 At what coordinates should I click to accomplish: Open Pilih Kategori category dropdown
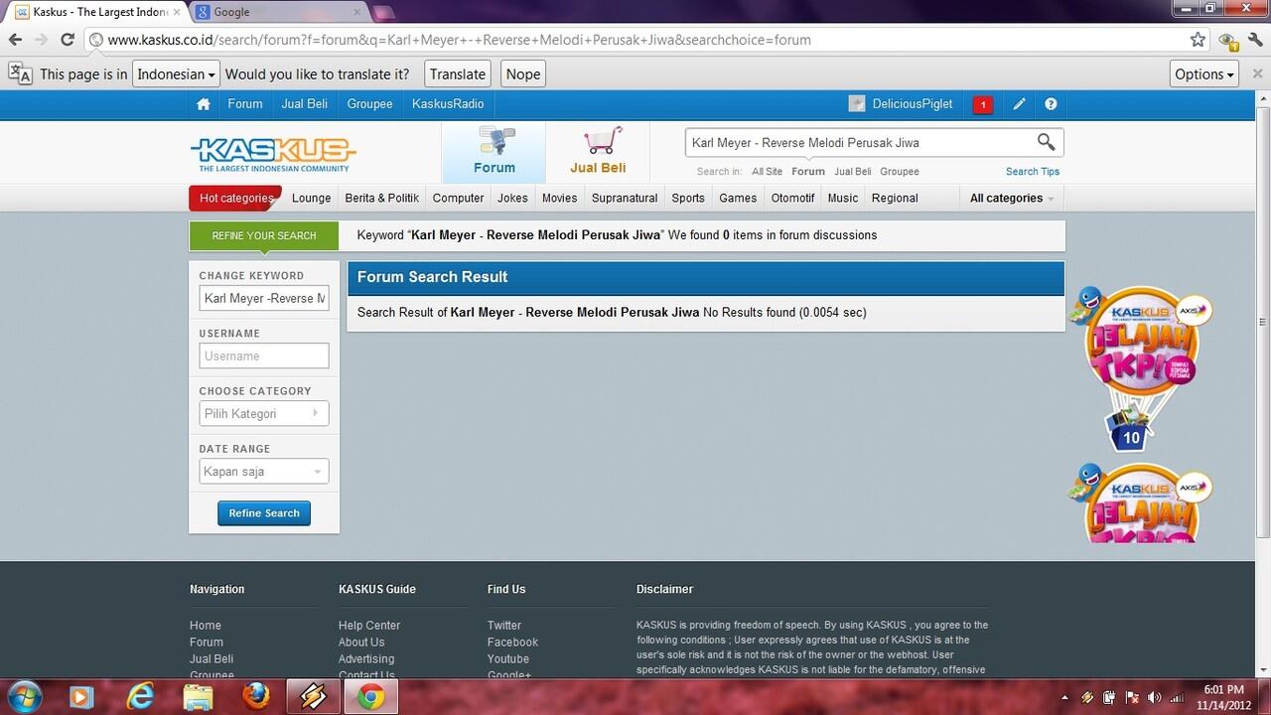click(x=263, y=413)
